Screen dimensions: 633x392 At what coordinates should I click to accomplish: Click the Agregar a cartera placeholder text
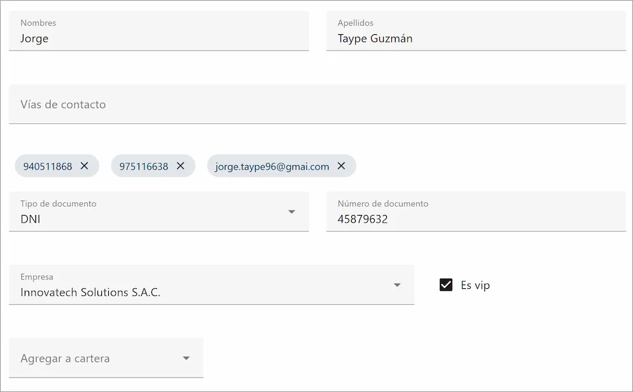pyautogui.click(x=65, y=358)
